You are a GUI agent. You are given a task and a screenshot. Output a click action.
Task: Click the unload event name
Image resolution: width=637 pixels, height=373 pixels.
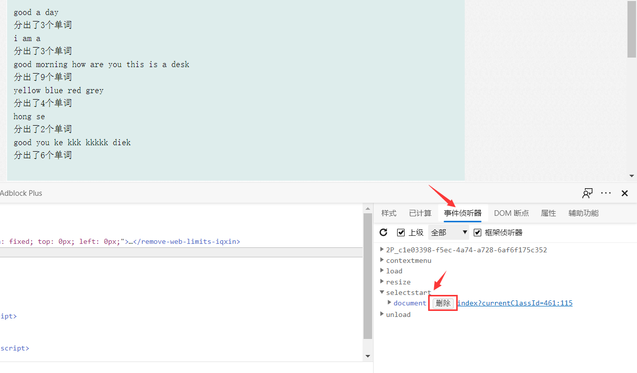[x=398, y=314]
